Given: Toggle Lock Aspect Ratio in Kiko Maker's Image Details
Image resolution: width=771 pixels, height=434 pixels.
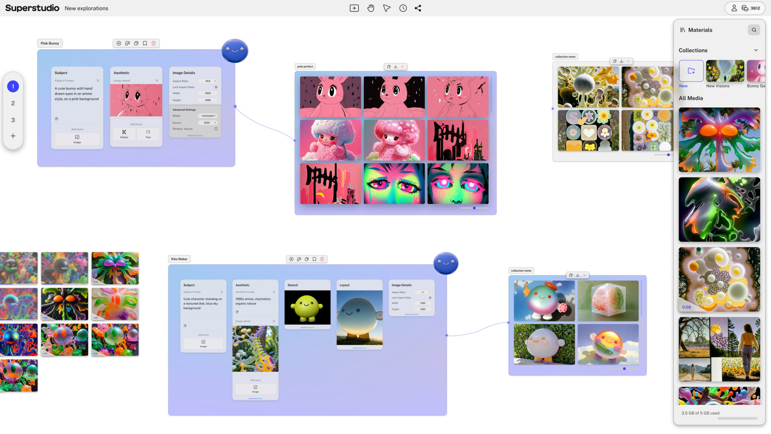Looking at the screenshot, I should (430, 297).
